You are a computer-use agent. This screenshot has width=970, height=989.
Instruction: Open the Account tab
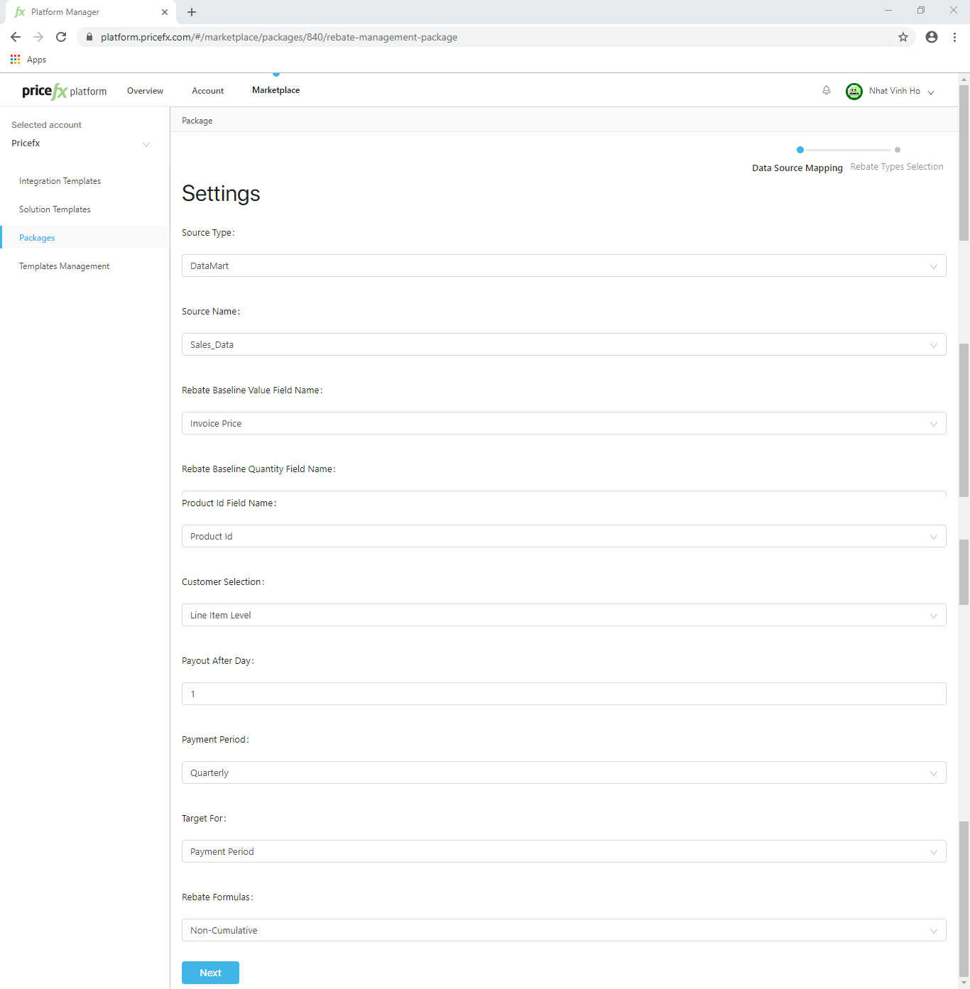[207, 91]
